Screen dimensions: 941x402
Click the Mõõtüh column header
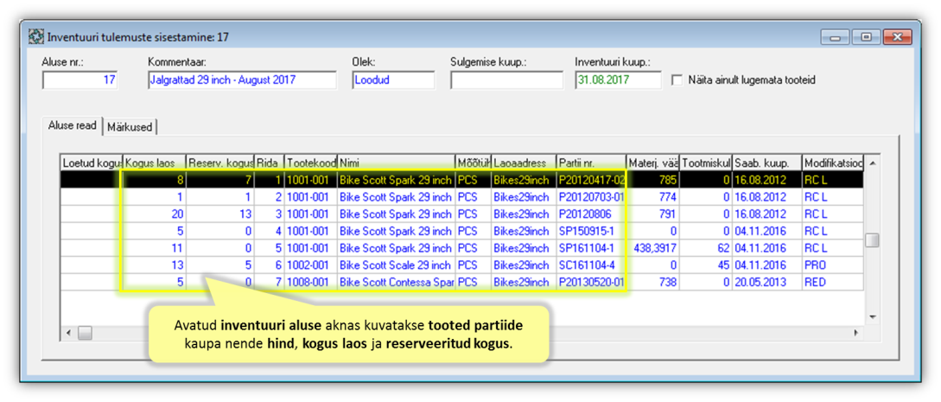click(474, 163)
